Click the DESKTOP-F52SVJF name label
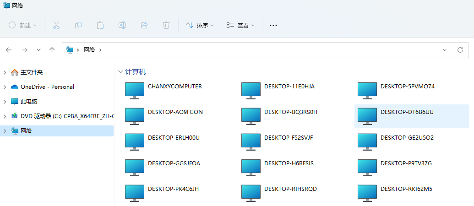The height and width of the screenshot is (206, 474). click(289, 138)
